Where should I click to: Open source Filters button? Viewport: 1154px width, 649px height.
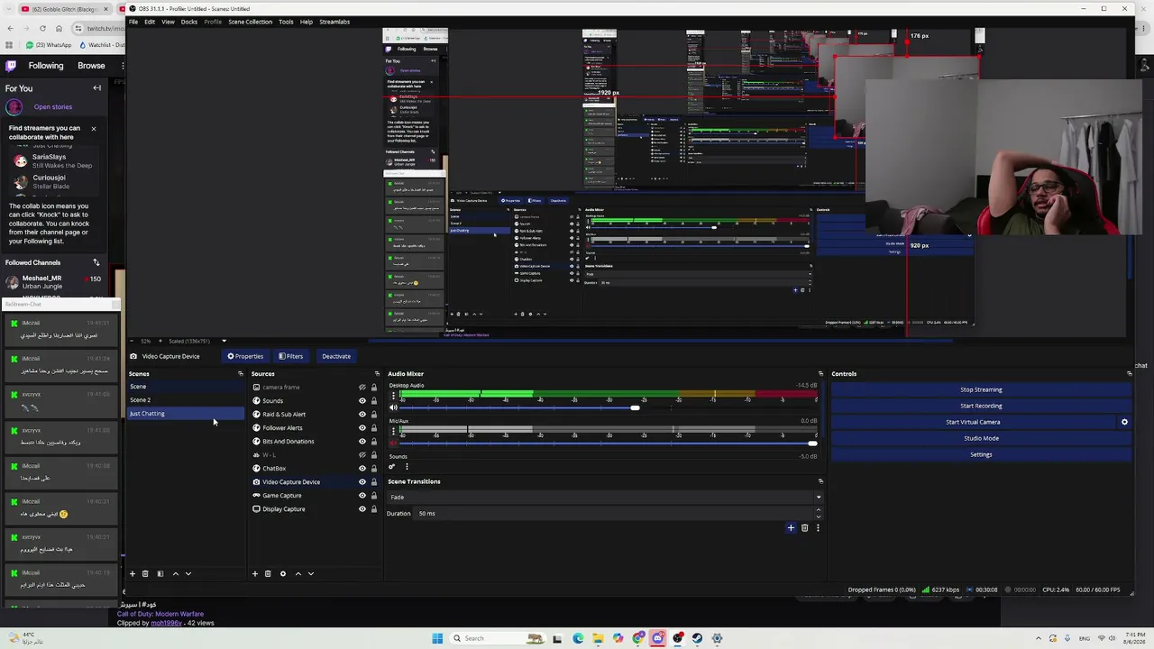(290, 356)
